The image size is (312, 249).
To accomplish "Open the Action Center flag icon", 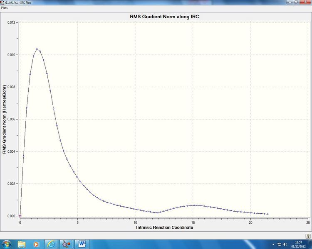I will pos(279,244).
